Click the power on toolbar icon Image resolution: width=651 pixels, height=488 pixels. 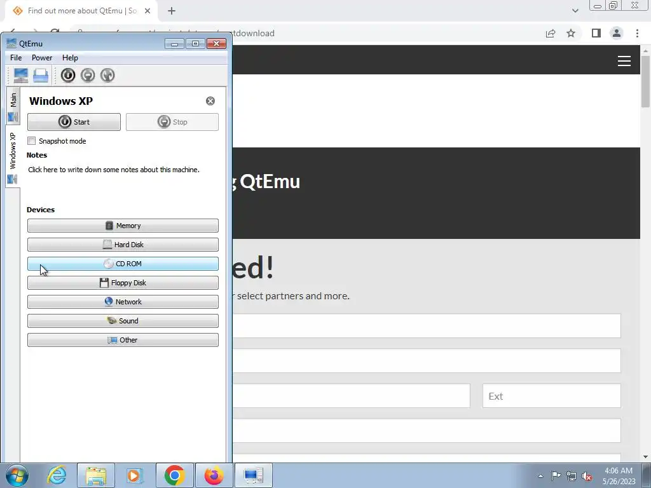coord(68,75)
